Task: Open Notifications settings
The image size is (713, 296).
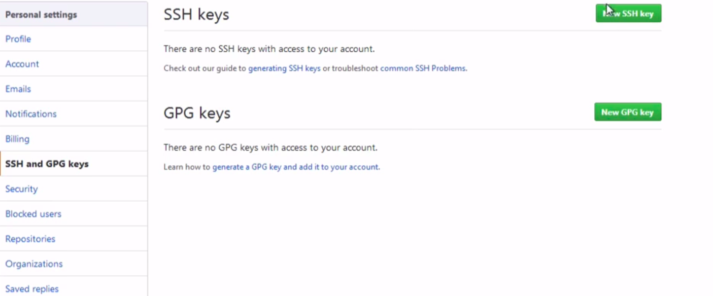Action: pyautogui.click(x=31, y=114)
